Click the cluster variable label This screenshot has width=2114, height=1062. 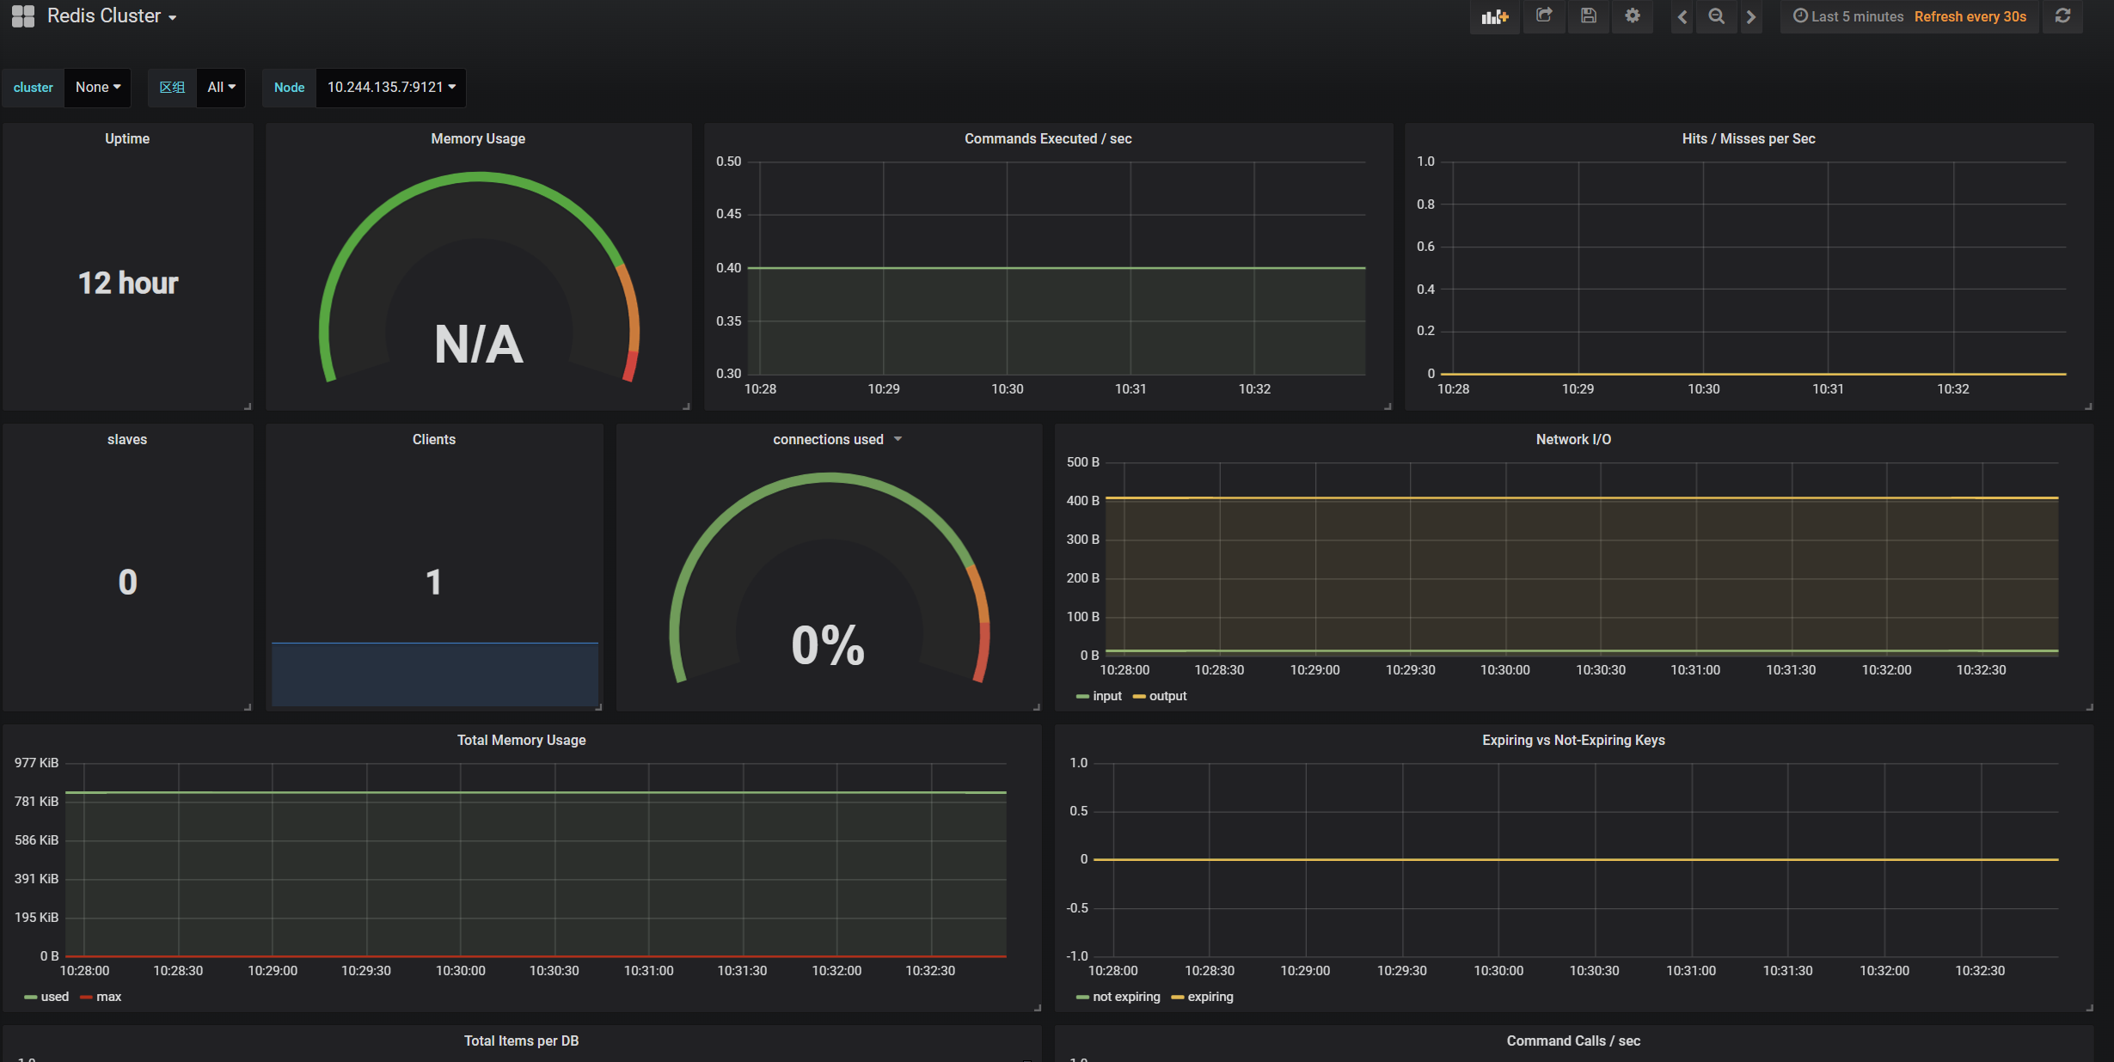click(x=34, y=88)
